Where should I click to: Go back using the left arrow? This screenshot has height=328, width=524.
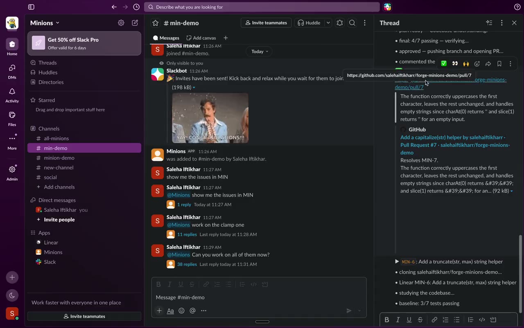[114, 7]
